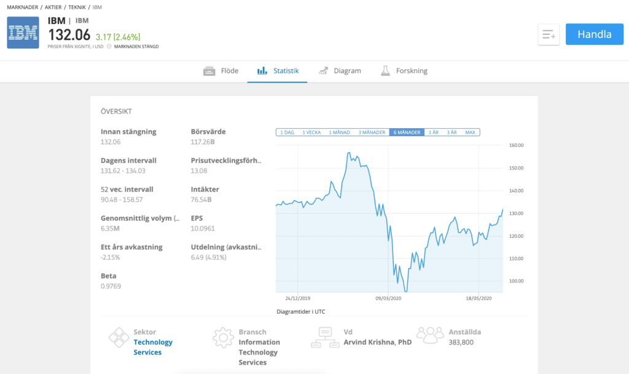Screen dimensions: 629x374
Task: Select the 6 MÅNADER chart range
Action: coord(407,132)
